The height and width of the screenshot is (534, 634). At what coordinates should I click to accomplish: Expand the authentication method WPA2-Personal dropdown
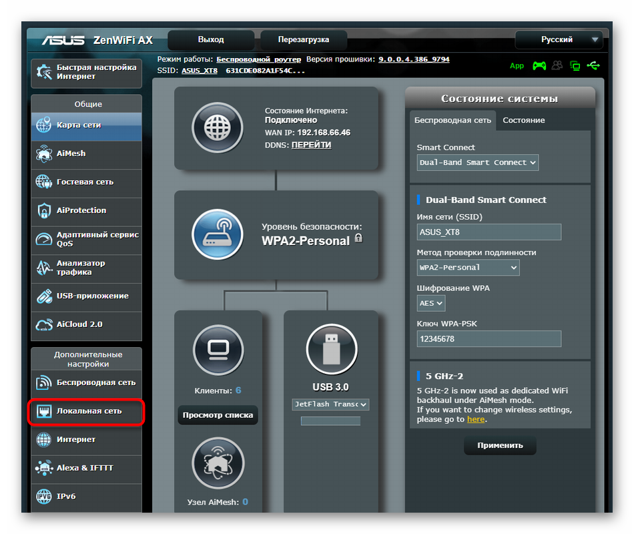468,267
